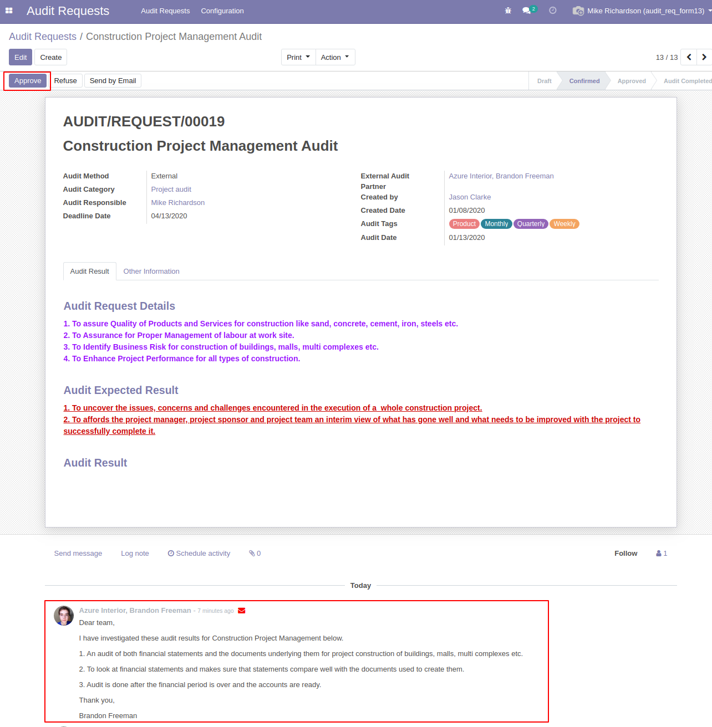Click the debug bug icon
Screen dimensions: 712x727
(508, 11)
